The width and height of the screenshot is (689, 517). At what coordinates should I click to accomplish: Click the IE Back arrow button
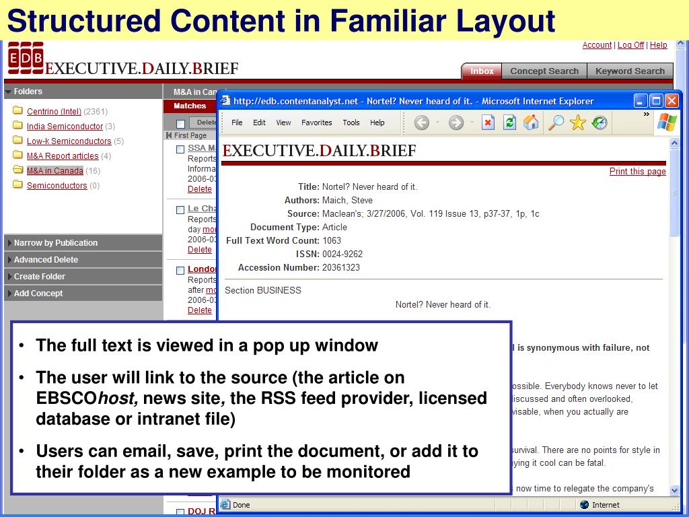point(421,123)
